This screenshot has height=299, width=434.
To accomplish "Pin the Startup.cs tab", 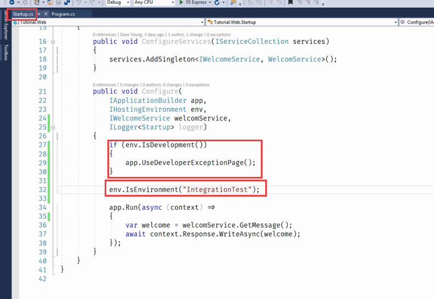I will (x=39, y=14).
